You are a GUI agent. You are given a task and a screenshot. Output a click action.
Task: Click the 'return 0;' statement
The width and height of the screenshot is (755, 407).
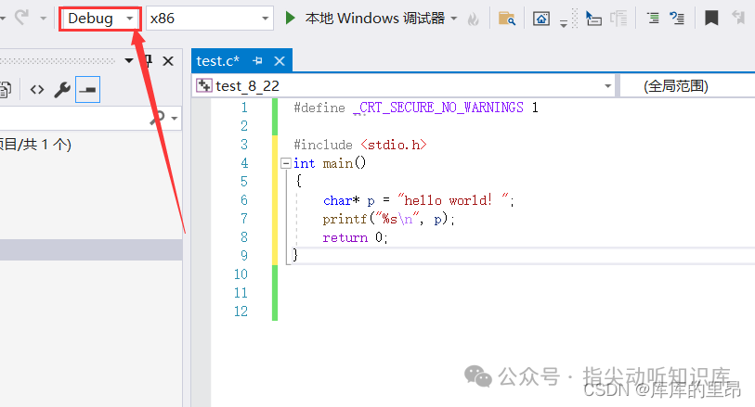[356, 237]
